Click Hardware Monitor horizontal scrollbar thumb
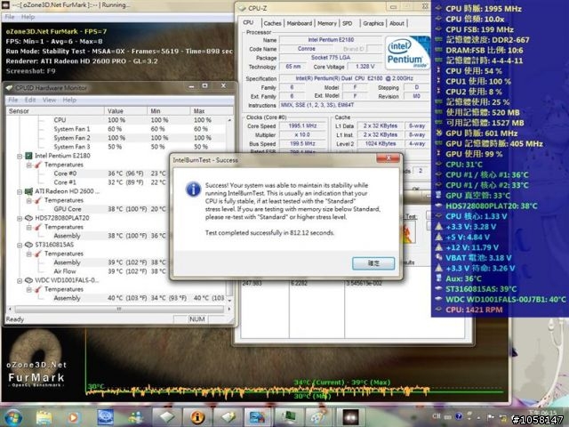 pyautogui.click(x=119, y=309)
